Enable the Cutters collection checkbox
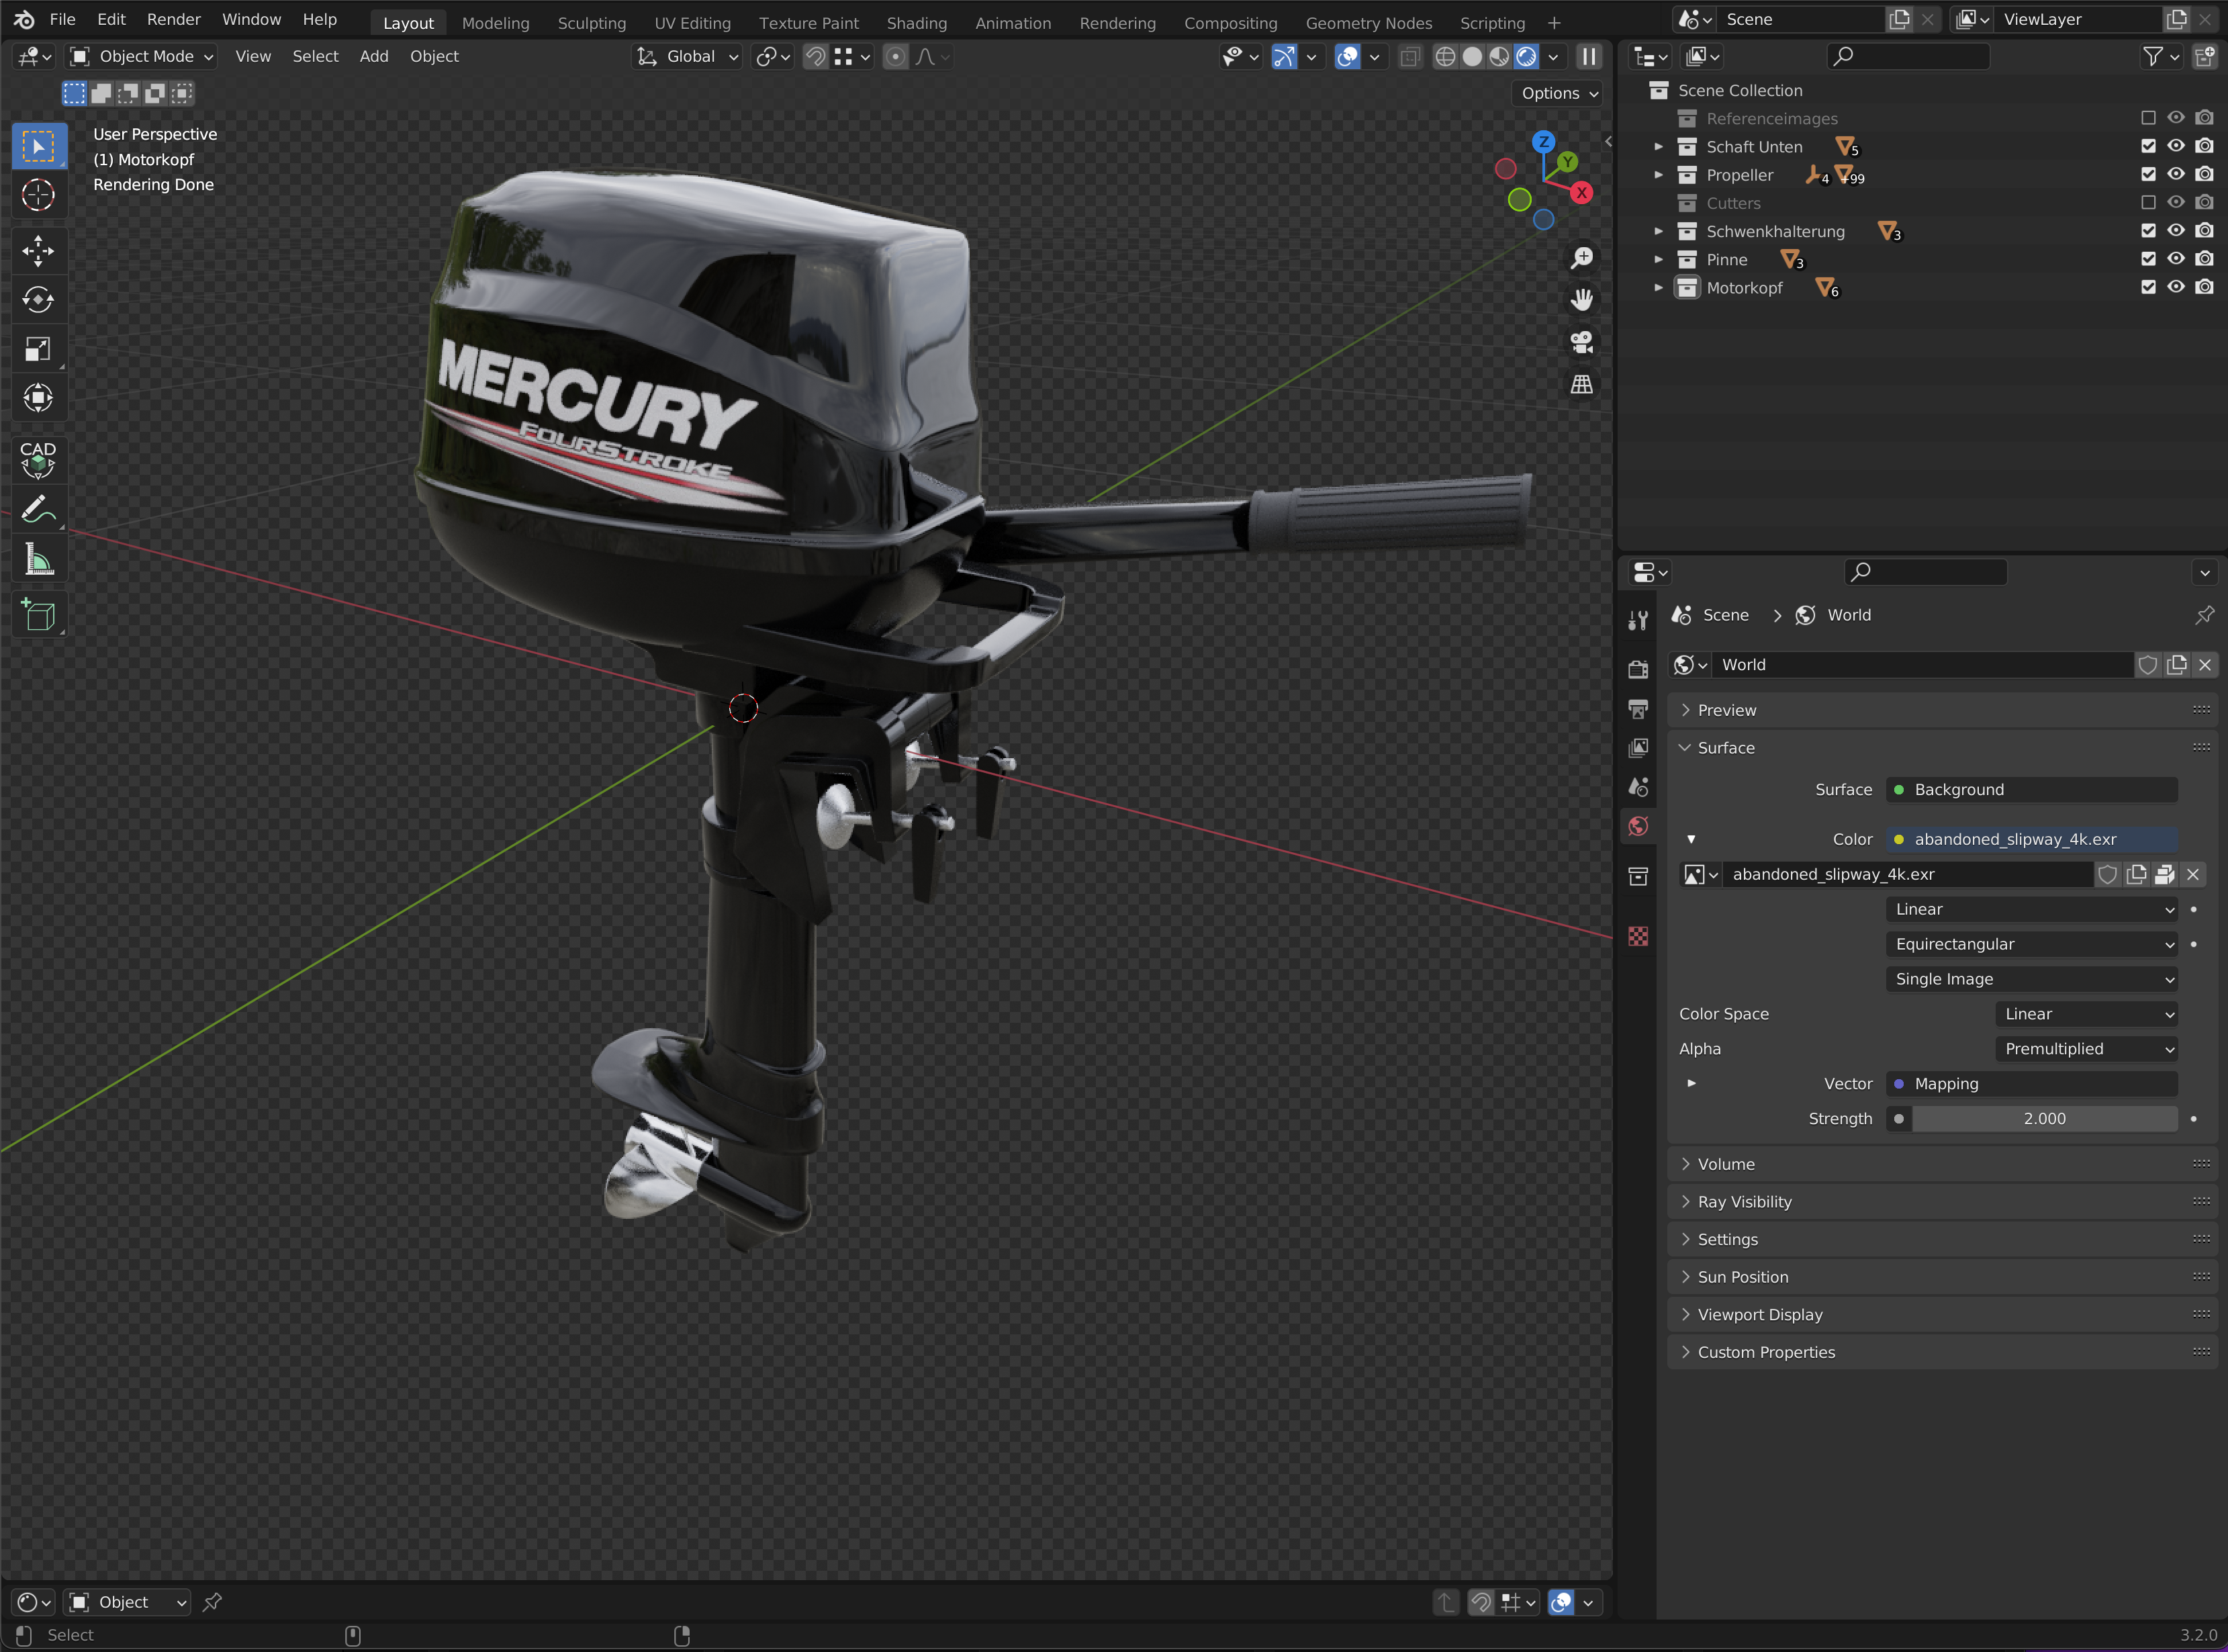 click(2147, 203)
